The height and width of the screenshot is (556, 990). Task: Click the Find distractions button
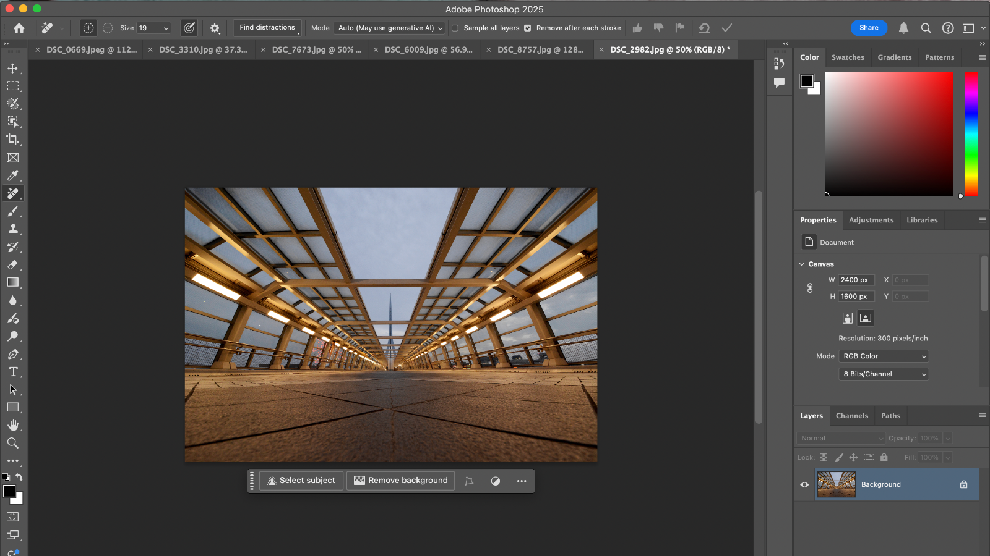(267, 27)
